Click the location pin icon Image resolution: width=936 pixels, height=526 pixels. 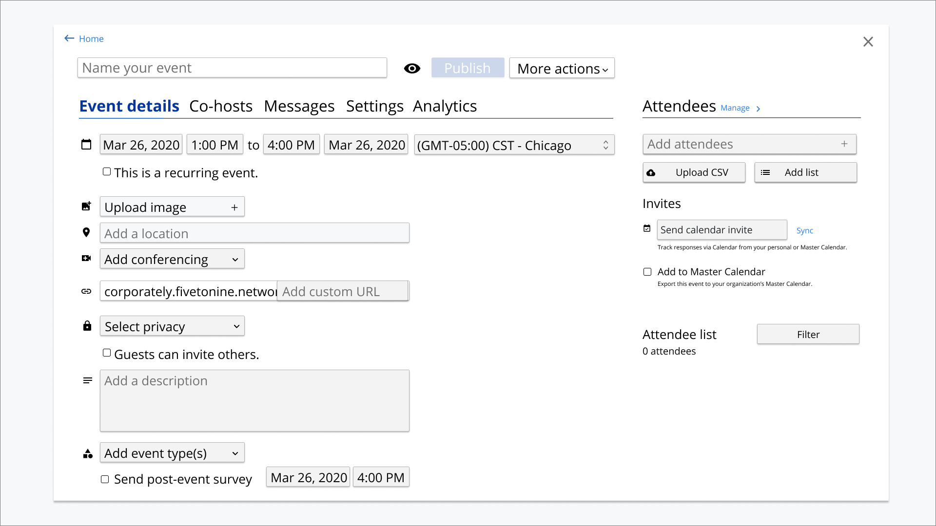pos(86,232)
